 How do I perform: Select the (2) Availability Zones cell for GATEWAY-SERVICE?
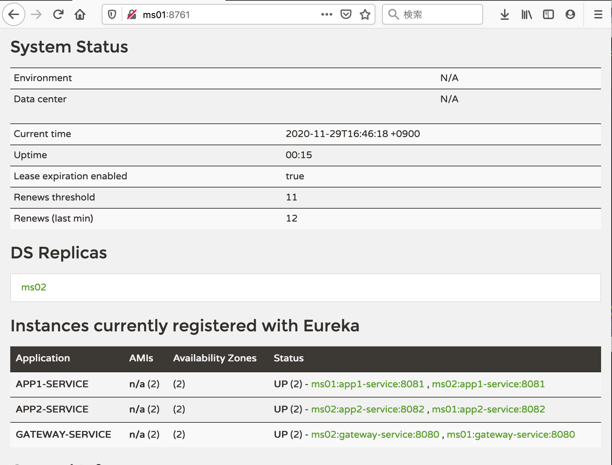tap(179, 434)
